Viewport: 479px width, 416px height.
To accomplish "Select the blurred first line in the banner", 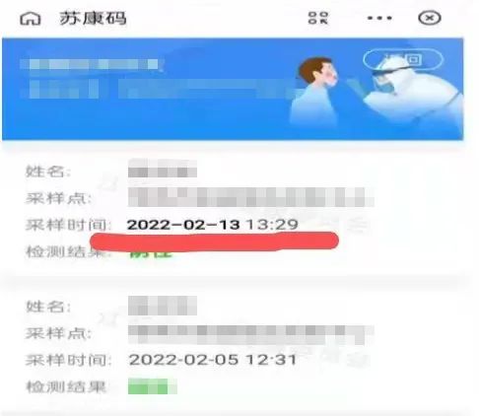I will point(92,64).
